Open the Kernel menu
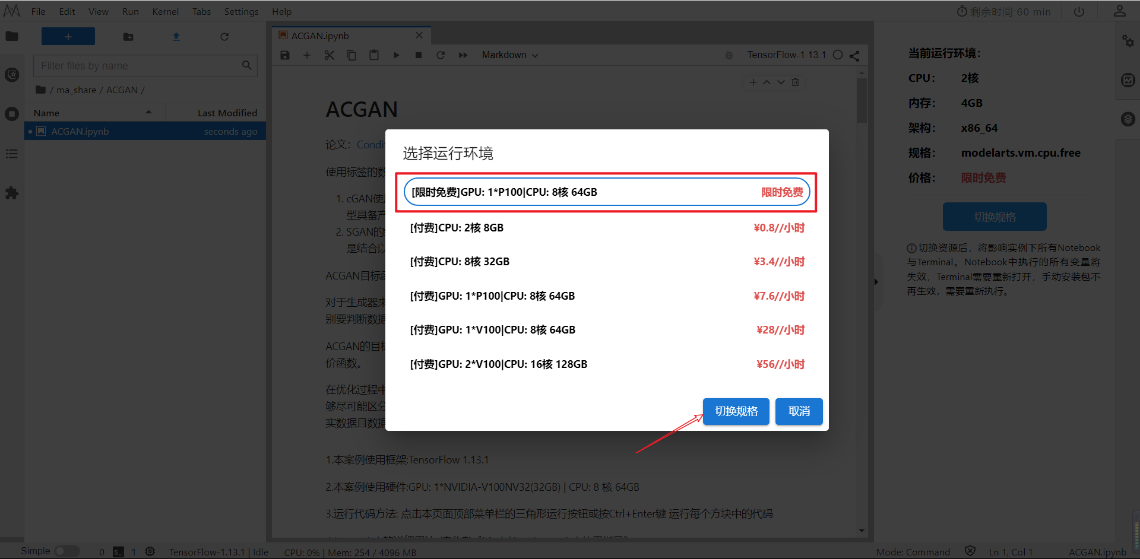Viewport: 1140px width, 559px height. point(165,12)
